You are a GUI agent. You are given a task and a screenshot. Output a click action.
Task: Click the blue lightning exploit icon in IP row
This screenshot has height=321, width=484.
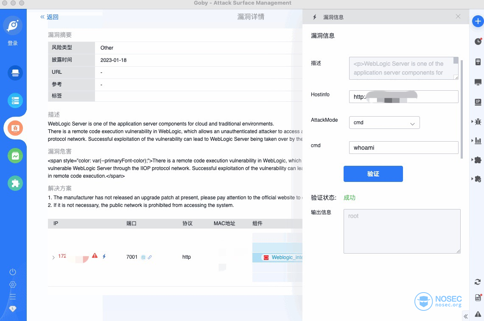pos(104,256)
